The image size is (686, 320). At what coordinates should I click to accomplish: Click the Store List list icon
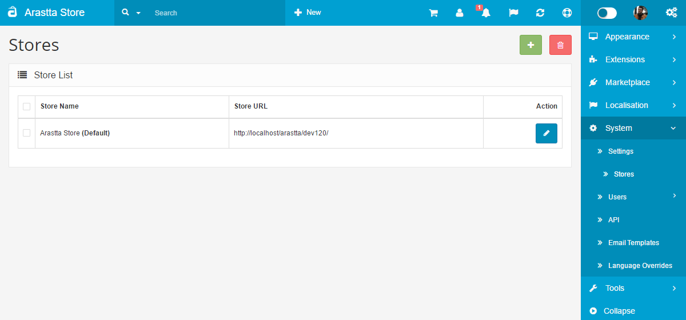(x=22, y=75)
